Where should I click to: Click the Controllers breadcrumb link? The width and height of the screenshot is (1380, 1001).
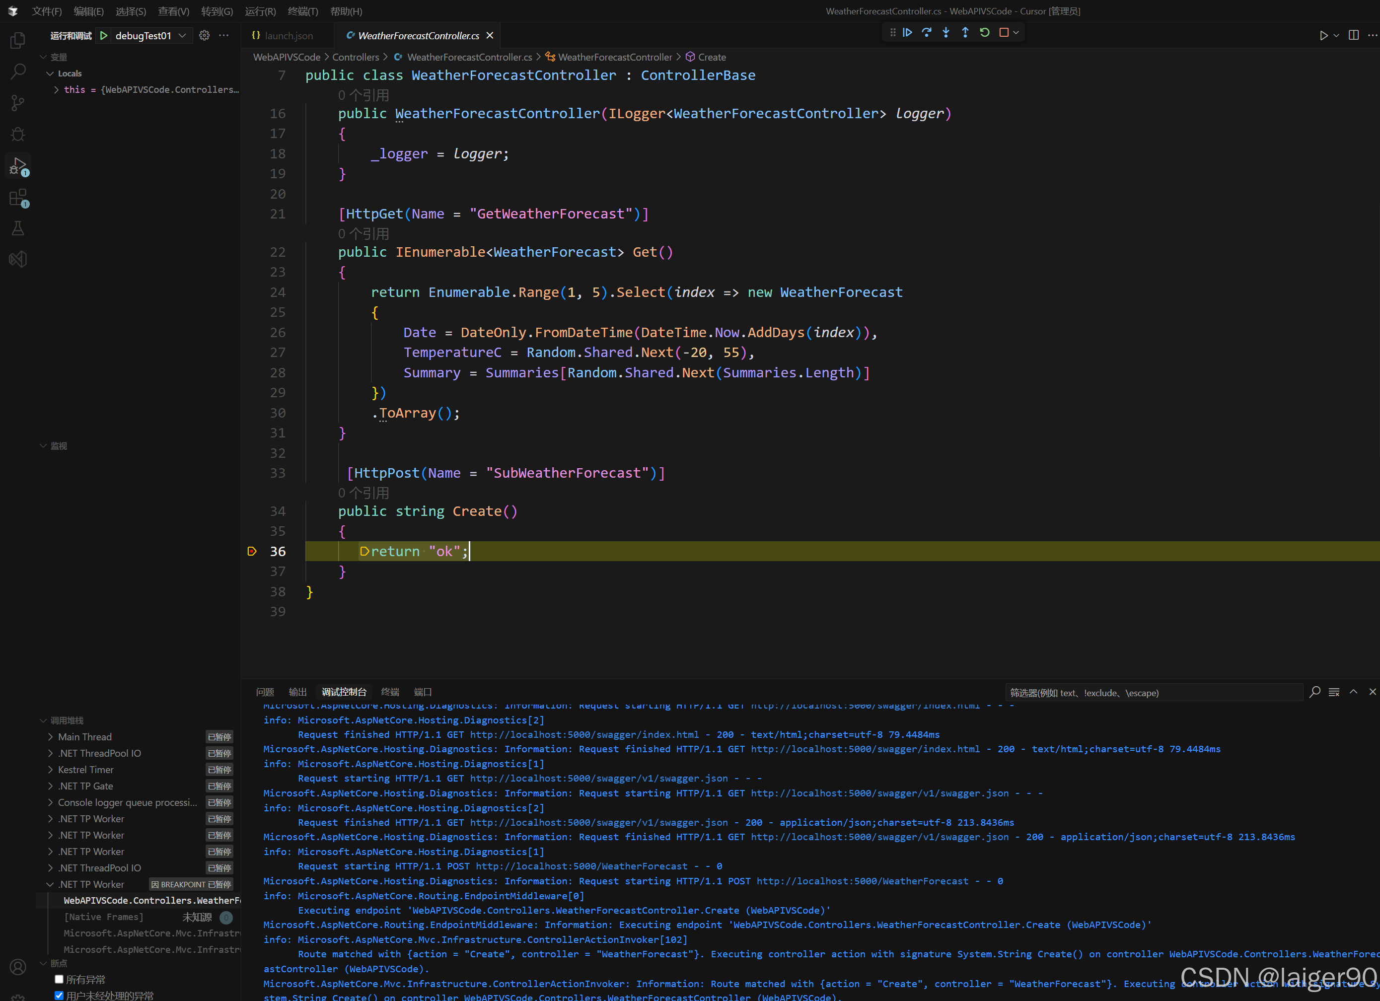[x=356, y=57]
